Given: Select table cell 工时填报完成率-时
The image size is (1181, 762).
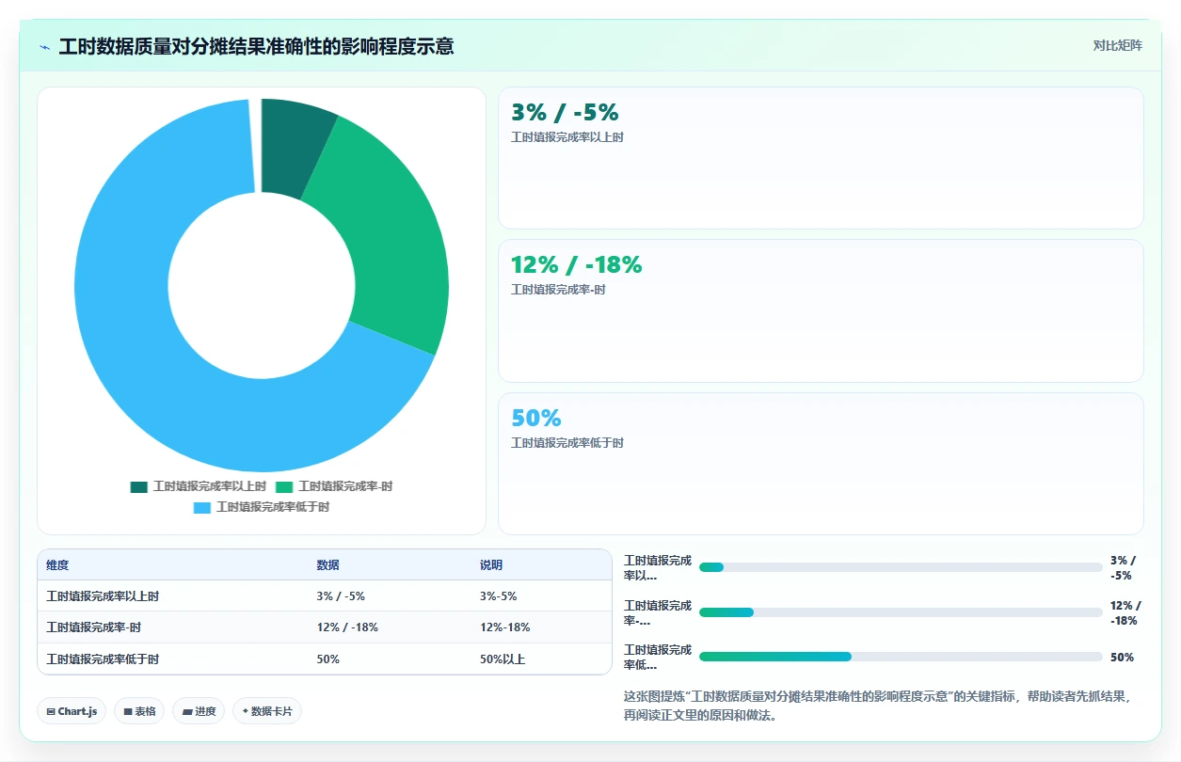Looking at the screenshot, I should point(173,627).
